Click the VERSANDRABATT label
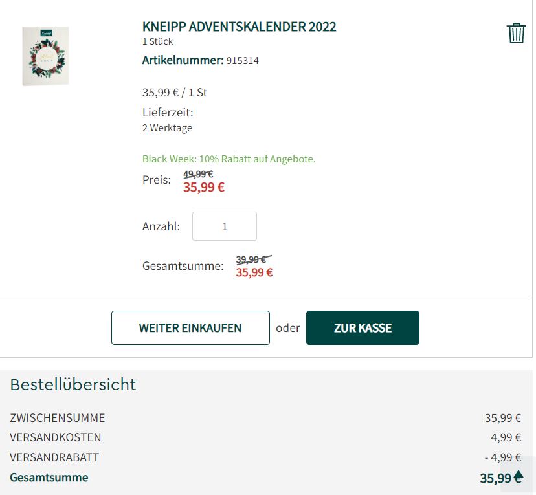 pyautogui.click(x=54, y=457)
